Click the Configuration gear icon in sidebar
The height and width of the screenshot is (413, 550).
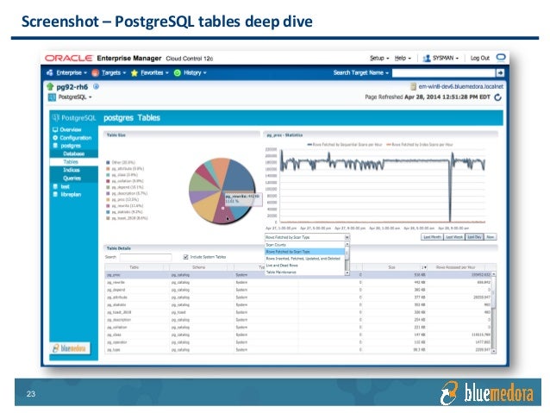point(55,138)
